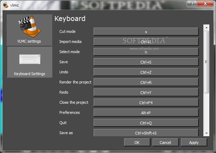Click the scrollbar up arrow
The width and height of the screenshot is (216, 153).
[x=206, y=28]
